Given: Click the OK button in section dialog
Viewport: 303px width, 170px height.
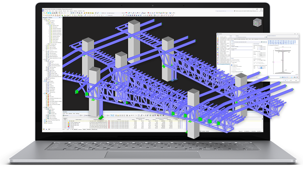Looking at the screenshot, I should point(286,80).
